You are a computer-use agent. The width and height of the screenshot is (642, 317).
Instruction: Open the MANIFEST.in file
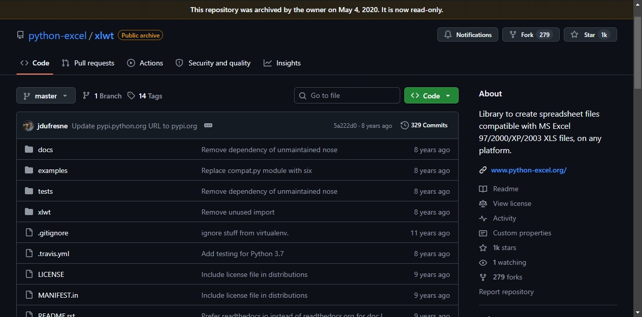click(x=58, y=295)
